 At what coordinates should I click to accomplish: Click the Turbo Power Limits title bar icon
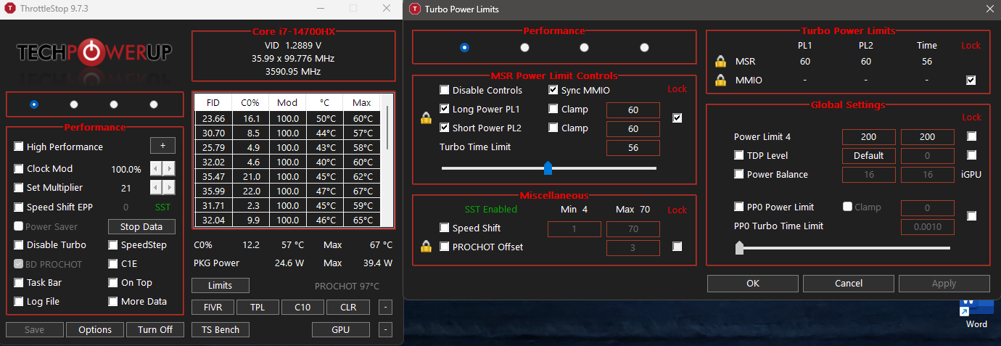point(414,9)
